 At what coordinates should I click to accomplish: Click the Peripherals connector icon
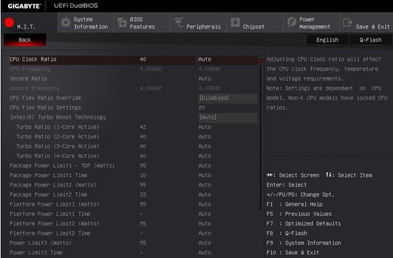point(179,24)
